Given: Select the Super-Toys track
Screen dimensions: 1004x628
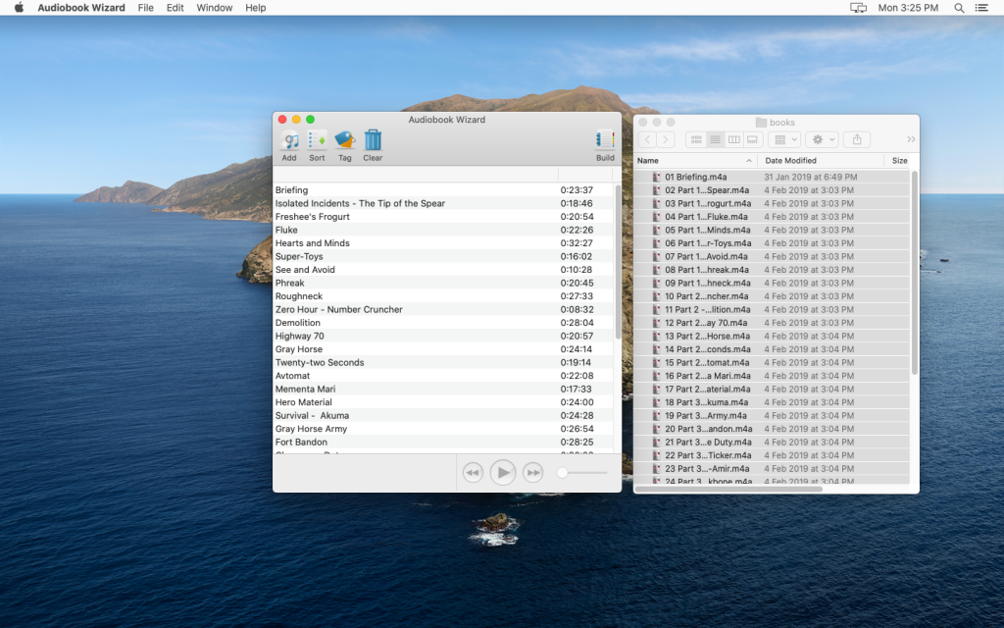Looking at the screenshot, I should pyautogui.click(x=442, y=256).
